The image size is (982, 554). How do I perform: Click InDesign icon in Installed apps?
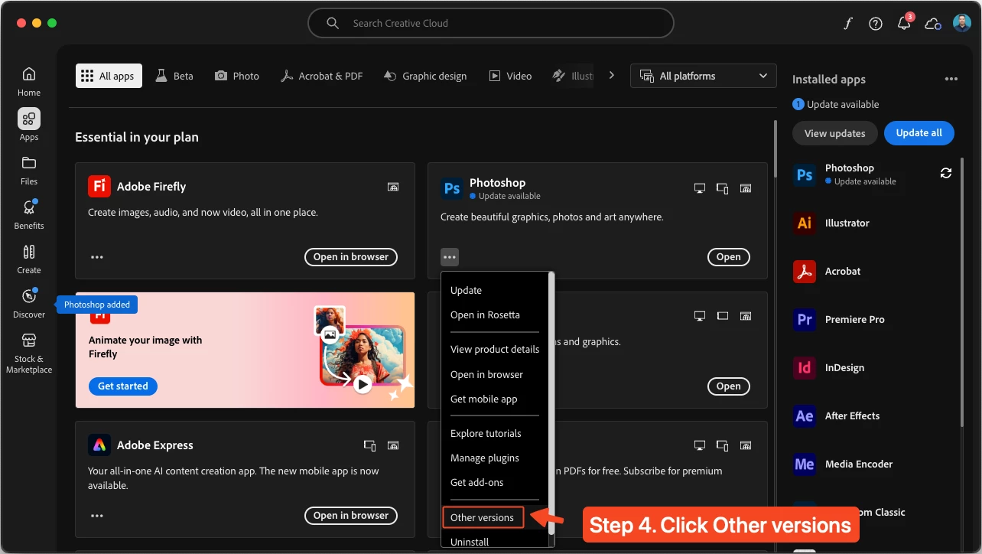(x=805, y=367)
